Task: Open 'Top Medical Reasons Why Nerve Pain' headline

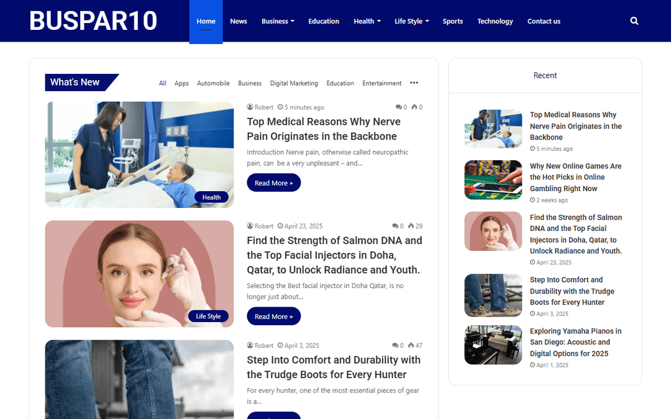Action: [x=324, y=128]
